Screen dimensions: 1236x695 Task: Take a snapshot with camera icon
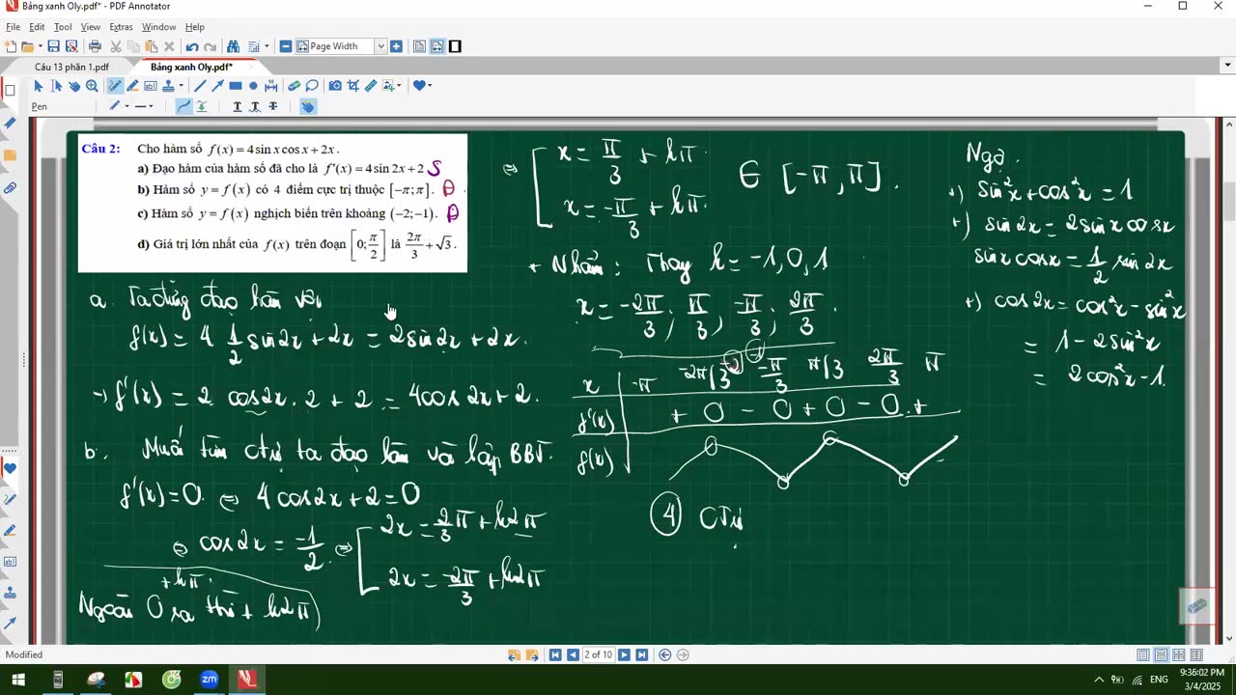[x=335, y=86]
